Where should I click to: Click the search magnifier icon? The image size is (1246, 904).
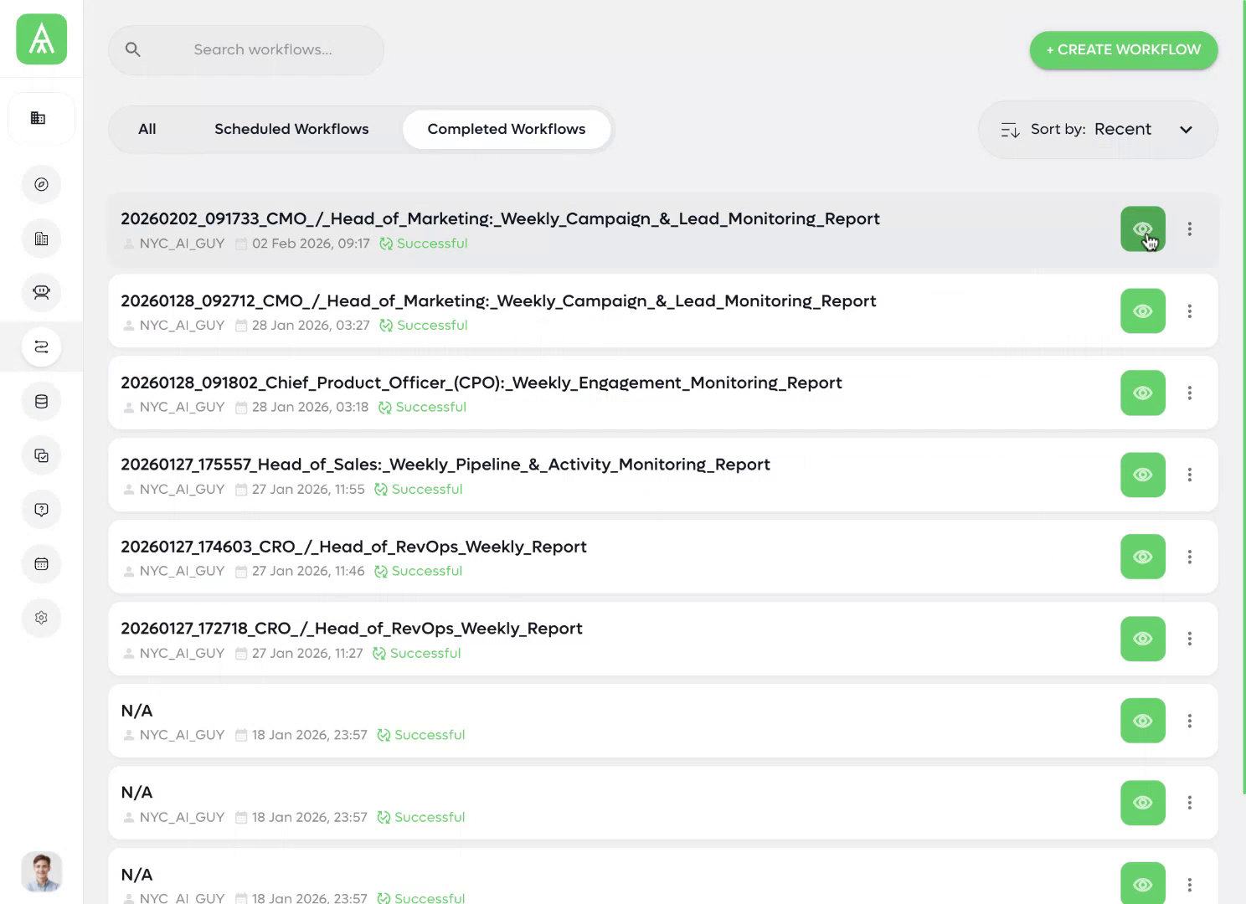[132, 49]
